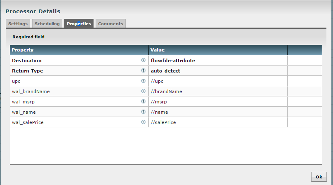Show help for wal_salePrice property
The width and height of the screenshot is (333, 185).
tap(143, 122)
